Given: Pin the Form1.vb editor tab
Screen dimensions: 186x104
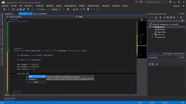Looking at the screenshot, I should pyautogui.click(x=28, y=14).
